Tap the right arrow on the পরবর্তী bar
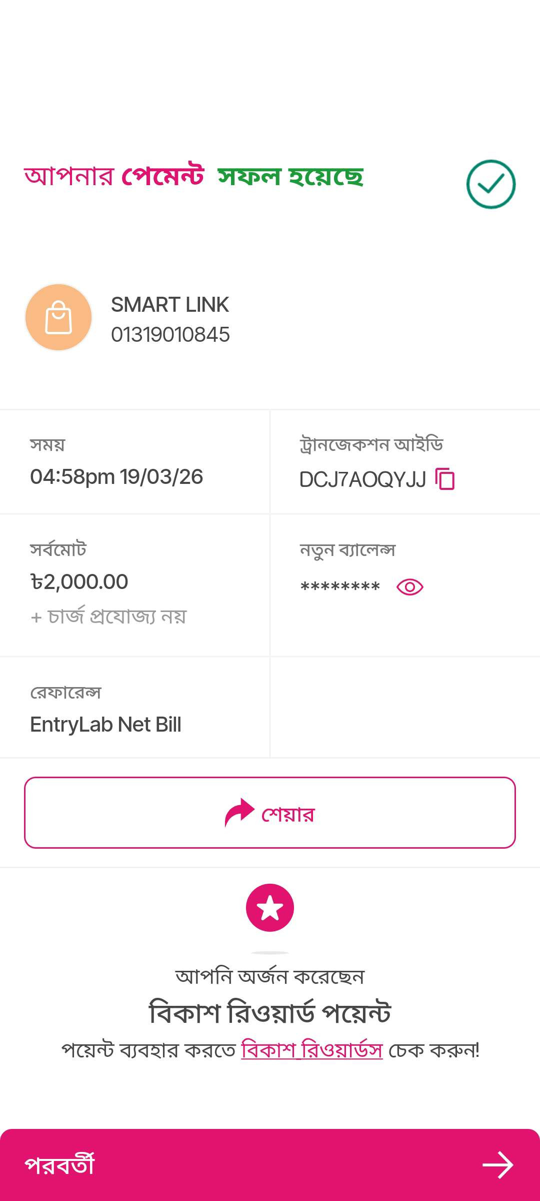 pyautogui.click(x=497, y=1165)
